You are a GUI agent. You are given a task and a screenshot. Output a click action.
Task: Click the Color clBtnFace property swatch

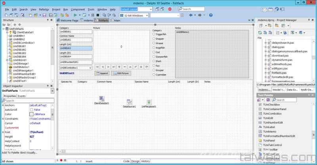pyautogui.click(x=31, y=114)
